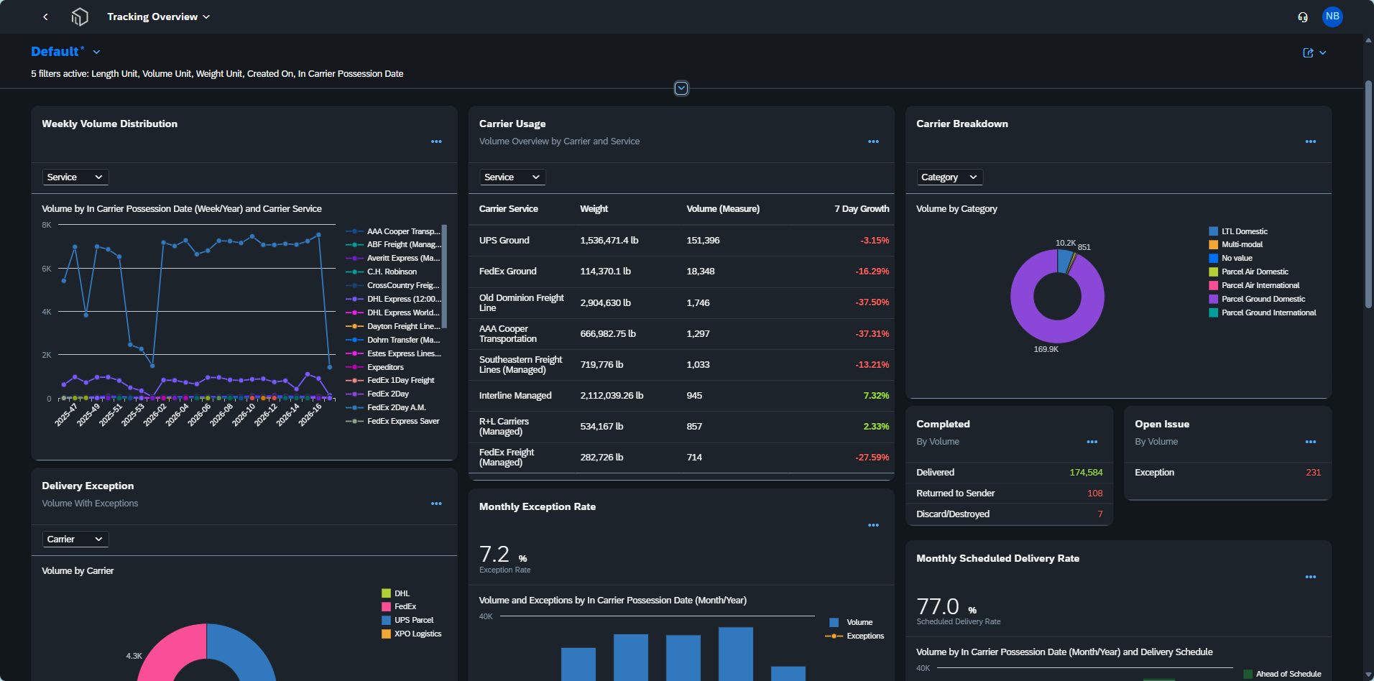Viewport: 1374px width, 681px height.
Task: Open the Returned to Sender count 108
Action: [x=1095, y=494]
